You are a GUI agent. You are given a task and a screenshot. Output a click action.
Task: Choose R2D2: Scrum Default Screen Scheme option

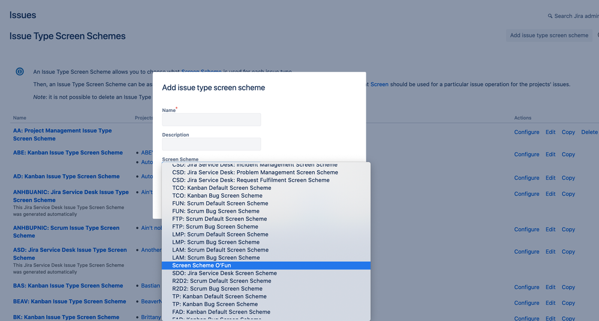click(x=266, y=281)
